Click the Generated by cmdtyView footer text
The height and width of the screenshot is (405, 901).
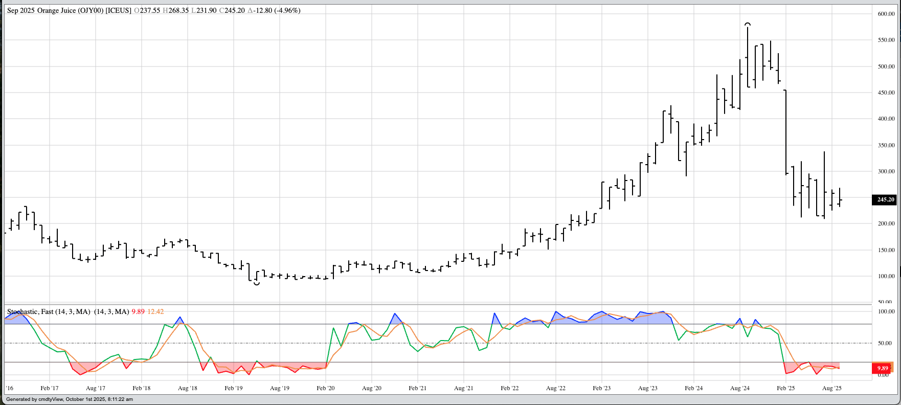pos(70,399)
